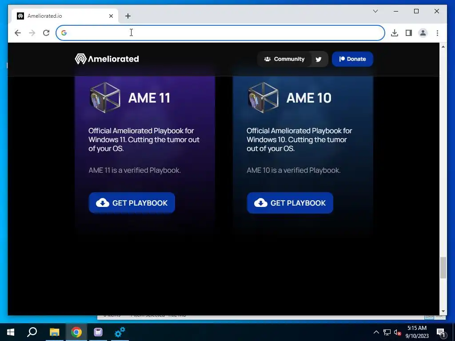The height and width of the screenshot is (341, 455).
Task: Open the notification center icon
Action: coord(441,332)
